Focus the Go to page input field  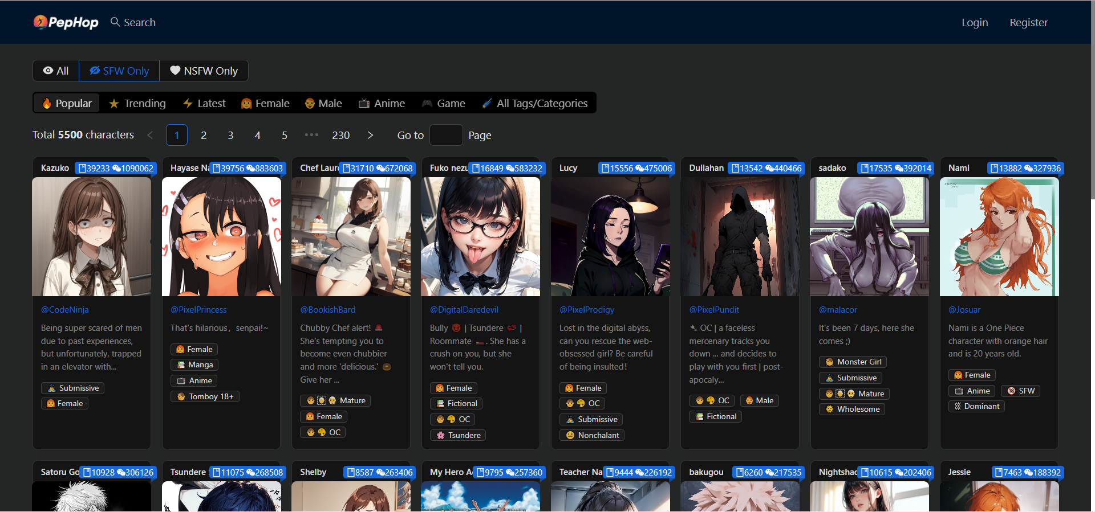point(445,135)
